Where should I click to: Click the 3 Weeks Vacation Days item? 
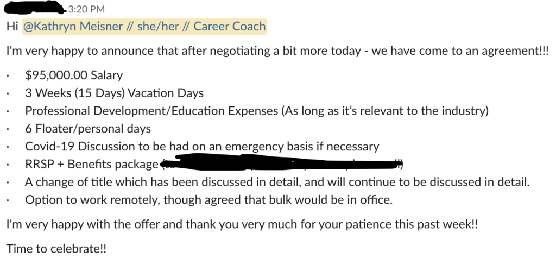click(x=114, y=93)
